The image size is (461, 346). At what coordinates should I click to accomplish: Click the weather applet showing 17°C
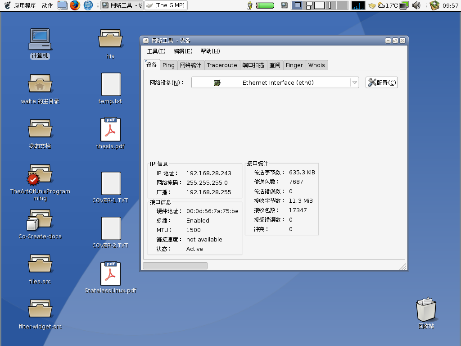tap(388, 5)
